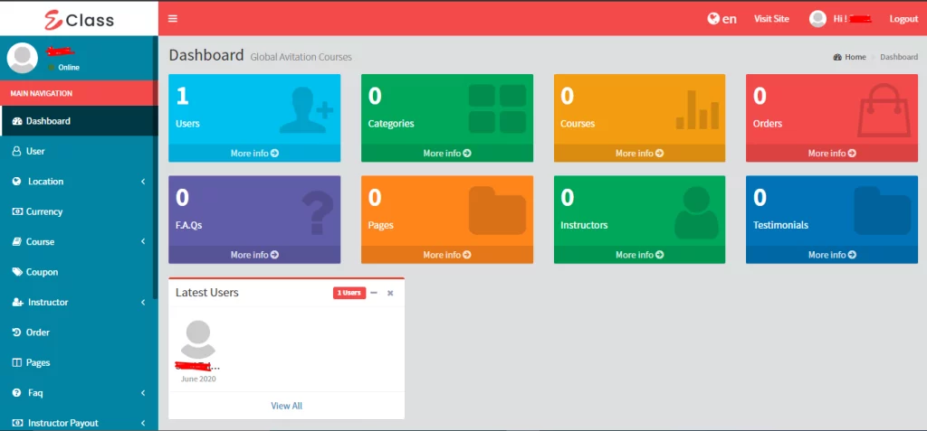This screenshot has height=431, width=927.
Task: Click the 'Dashboard' breadcrumb text
Action: (x=899, y=57)
